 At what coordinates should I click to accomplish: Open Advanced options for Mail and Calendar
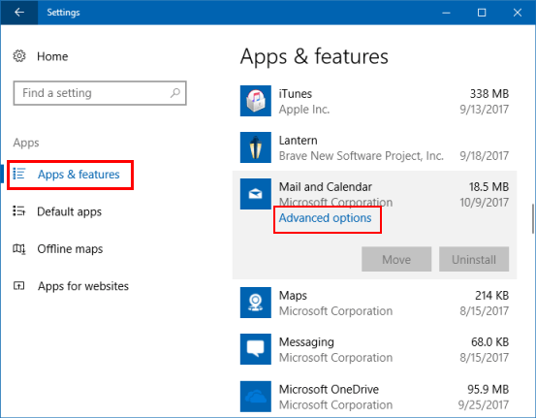[325, 218]
